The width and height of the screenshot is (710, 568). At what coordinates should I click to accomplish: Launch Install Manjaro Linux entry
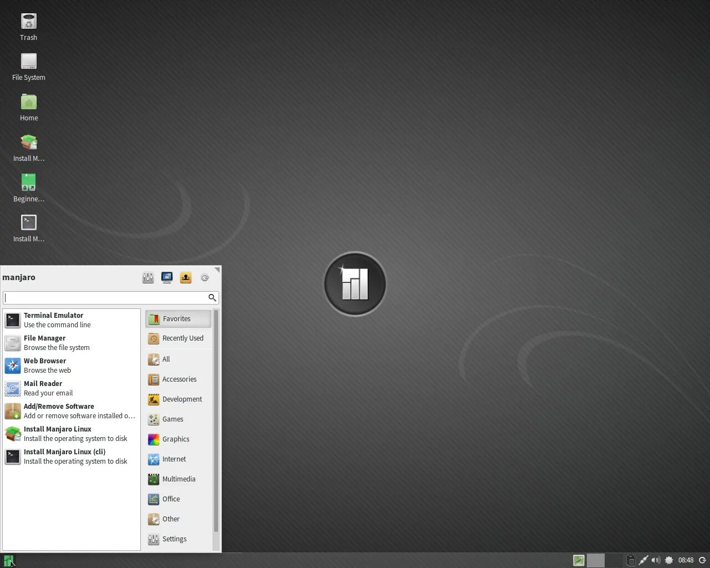click(x=71, y=434)
